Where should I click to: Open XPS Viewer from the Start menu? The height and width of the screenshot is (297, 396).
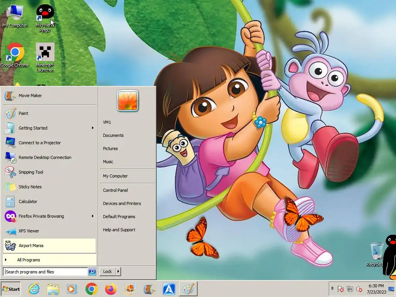click(49, 231)
